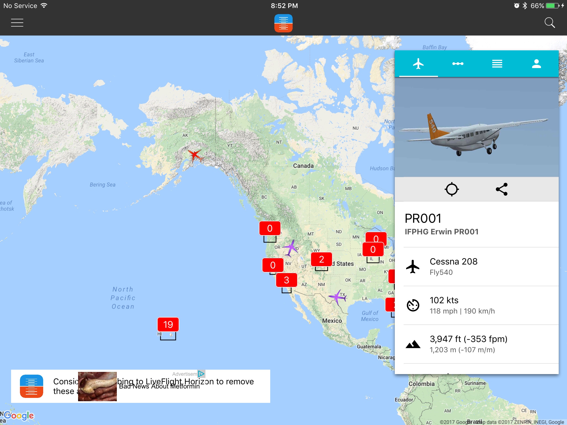Select the aircraft info tab
The image size is (567, 425).
click(418, 64)
